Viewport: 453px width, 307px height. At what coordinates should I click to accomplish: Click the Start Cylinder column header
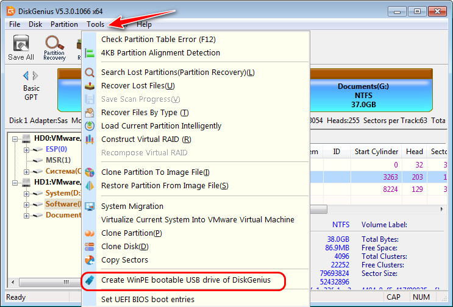[376, 152]
